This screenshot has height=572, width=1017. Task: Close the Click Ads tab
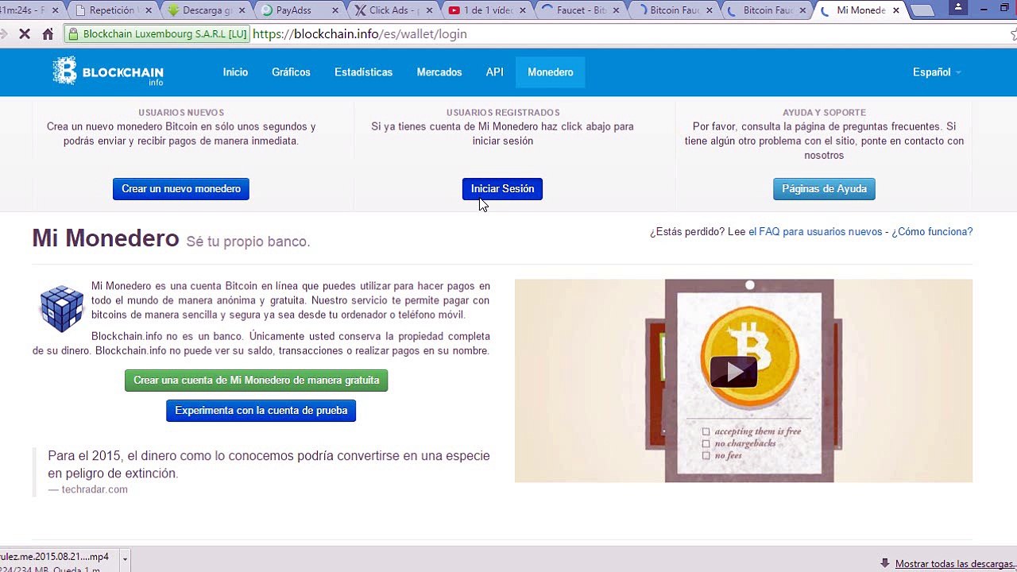coord(429,10)
